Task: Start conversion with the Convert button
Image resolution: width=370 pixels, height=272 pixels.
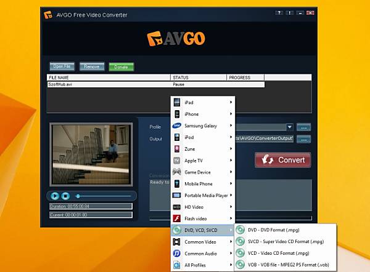Action: click(x=283, y=160)
